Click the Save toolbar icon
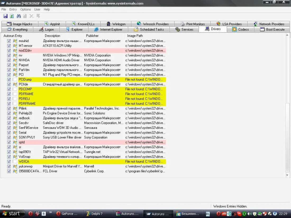Image resolution: width=291 pixels, height=218 pixels. [5, 16]
